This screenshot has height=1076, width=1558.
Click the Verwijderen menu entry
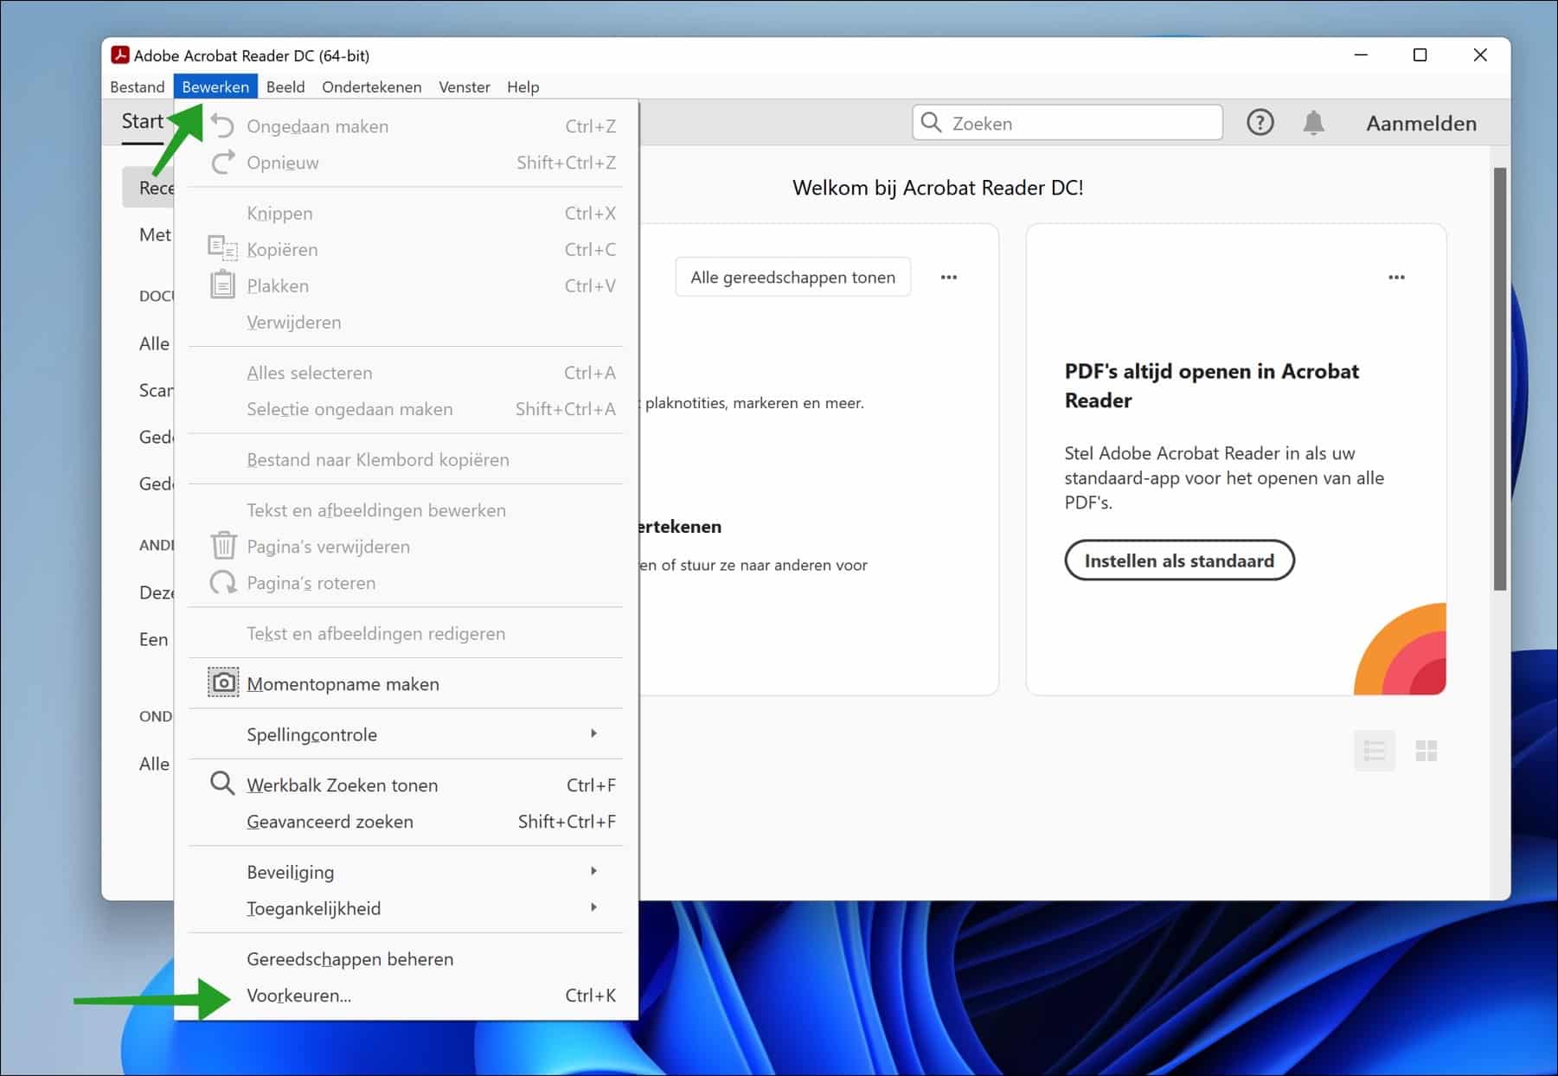click(x=406, y=322)
